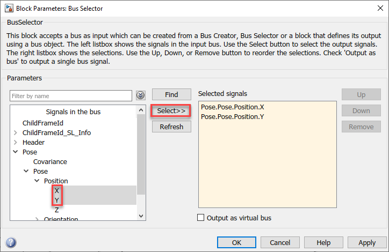This screenshot has width=389, height=252.
Task: Click the Simulink icon in title bar
Action: pyautogui.click(x=9, y=8)
